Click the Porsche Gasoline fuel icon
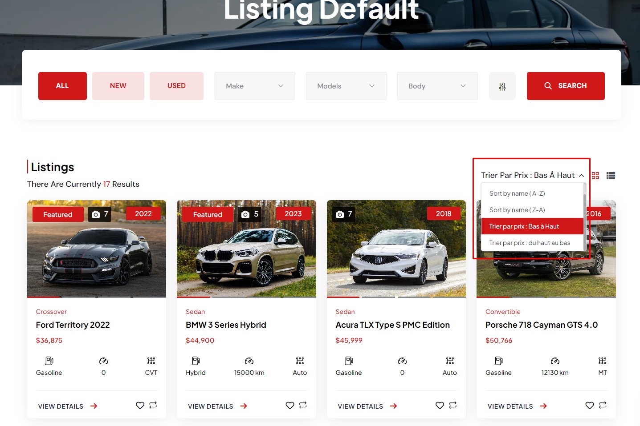Screen dimensions: 640x426 click(498, 361)
